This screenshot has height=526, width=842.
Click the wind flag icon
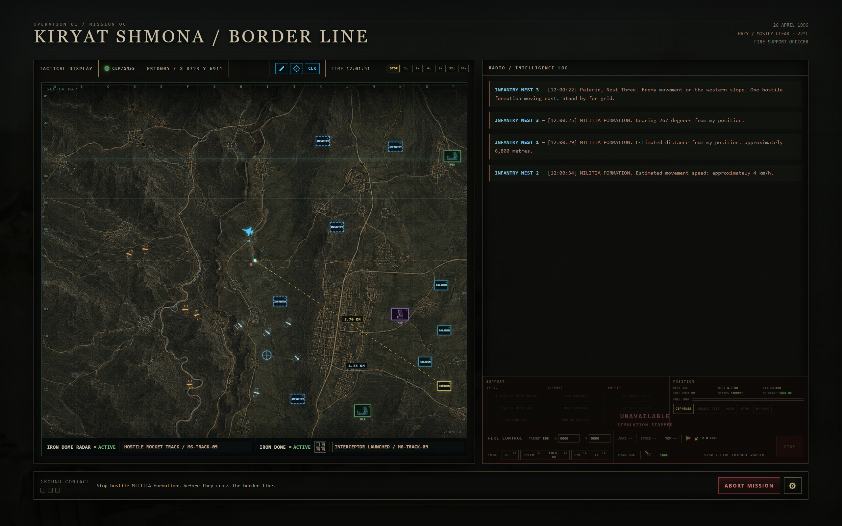tap(688, 438)
